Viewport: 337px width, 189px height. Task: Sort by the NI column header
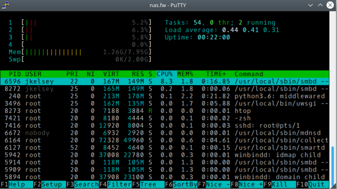tap(91, 74)
